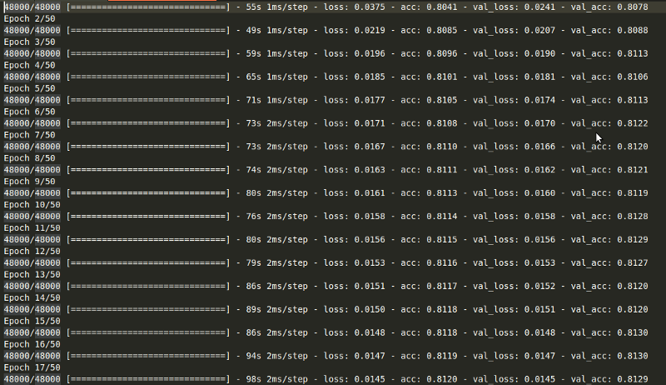The height and width of the screenshot is (385, 666).
Task: Click the 'val_loss: 0.0152' value
Action: (514, 286)
